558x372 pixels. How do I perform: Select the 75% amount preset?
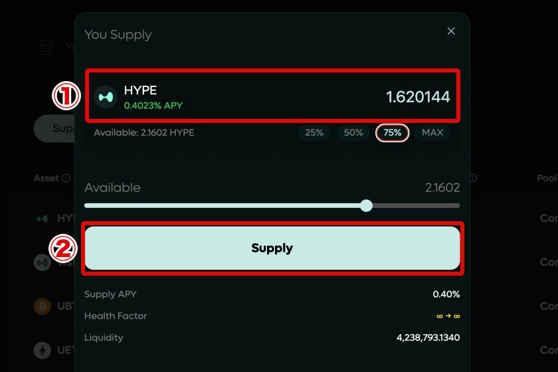click(x=392, y=133)
